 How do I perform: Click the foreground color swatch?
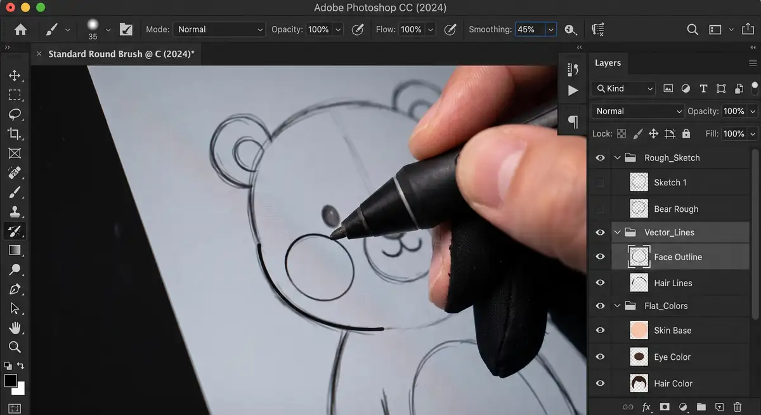[11, 381]
